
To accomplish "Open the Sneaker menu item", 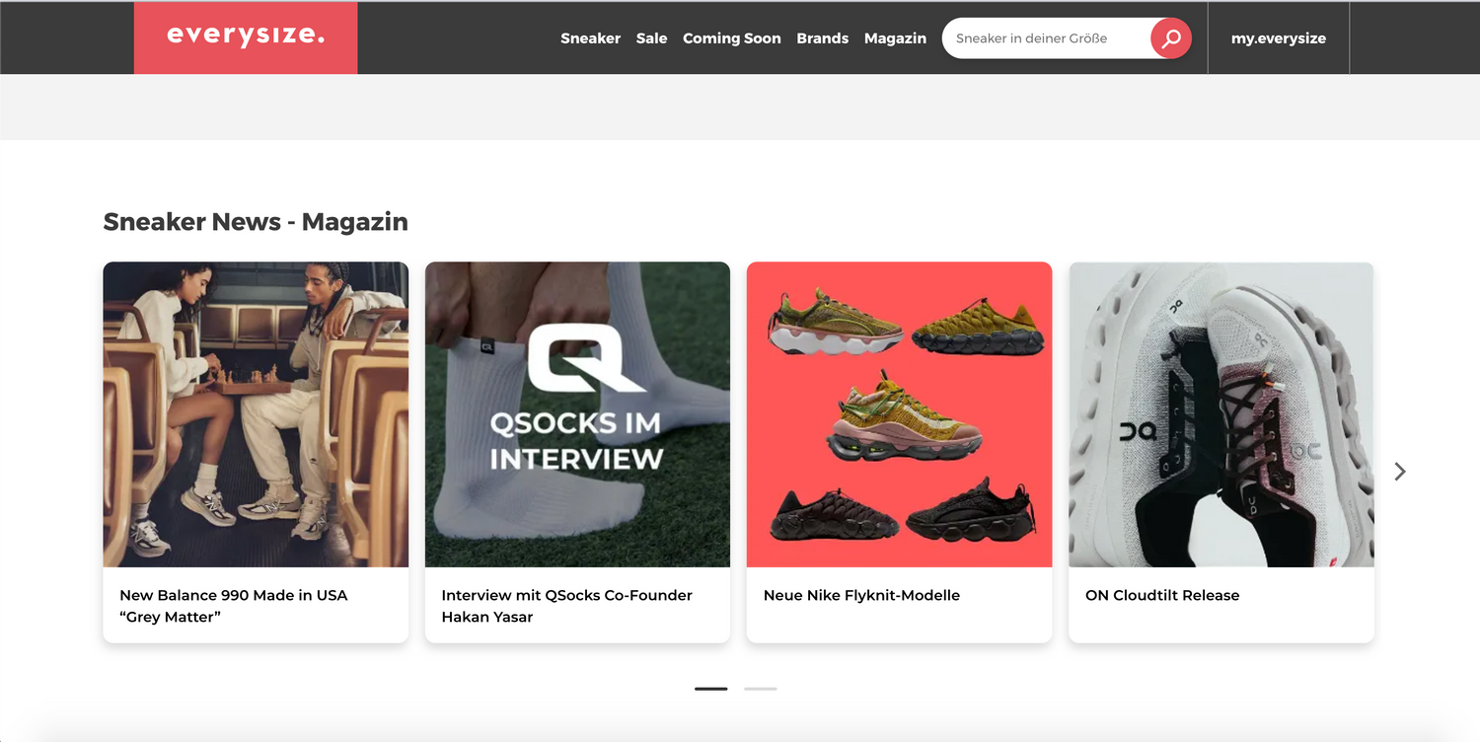I will pyautogui.click(x=590, y=38).
